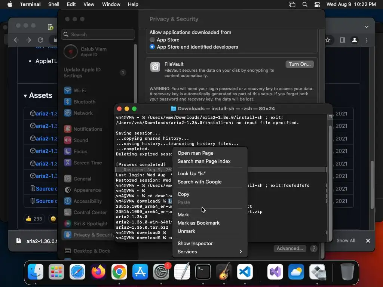Click the Settings Search field
Viewport: 383px width, 287px height.
(98, 34)
